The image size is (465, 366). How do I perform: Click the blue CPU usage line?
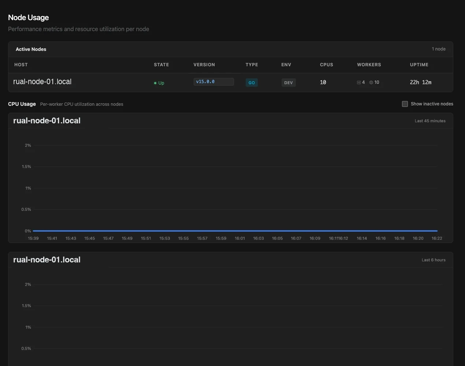235,231
